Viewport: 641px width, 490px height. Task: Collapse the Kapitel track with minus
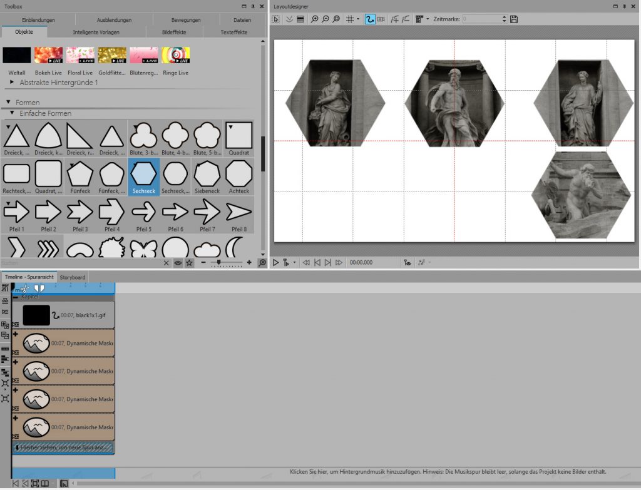point(16,297)
